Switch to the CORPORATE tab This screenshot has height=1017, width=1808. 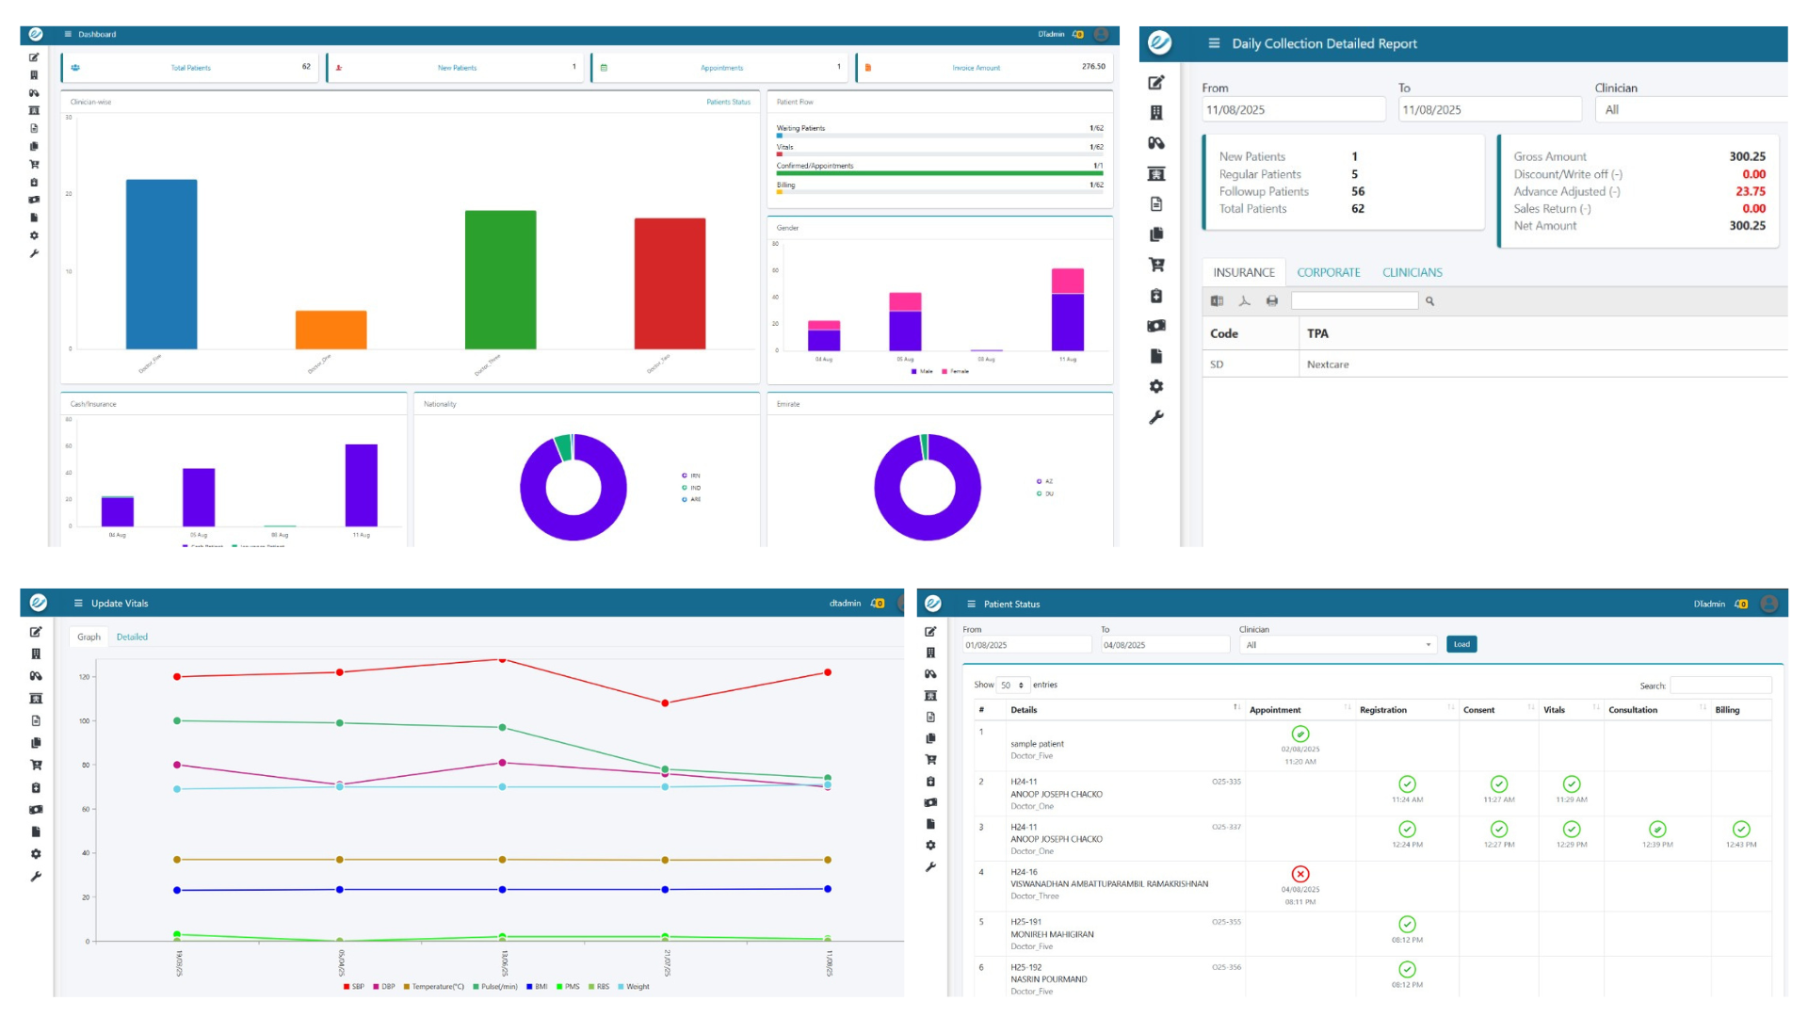pos(1328,273)
